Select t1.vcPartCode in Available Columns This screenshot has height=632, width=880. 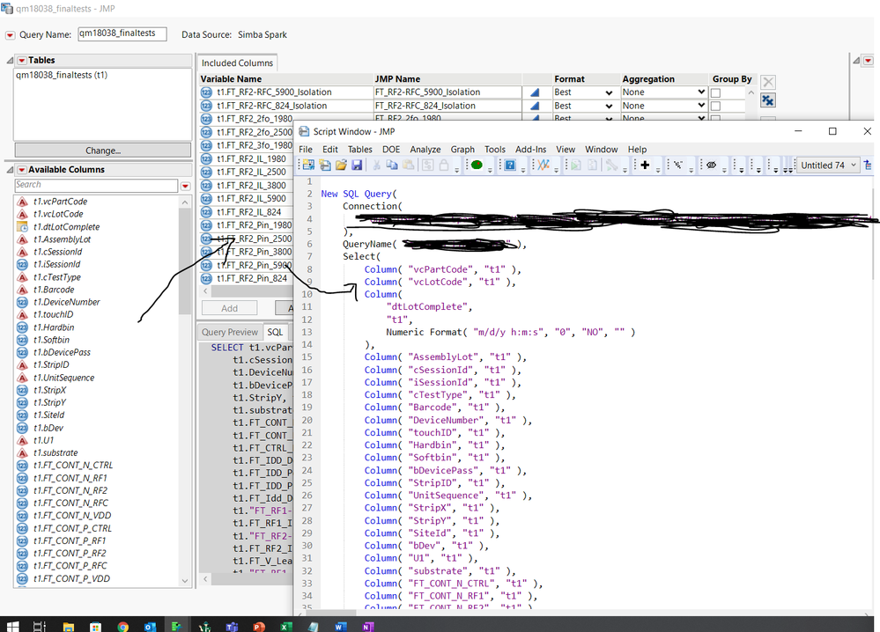tap(60, 202)
